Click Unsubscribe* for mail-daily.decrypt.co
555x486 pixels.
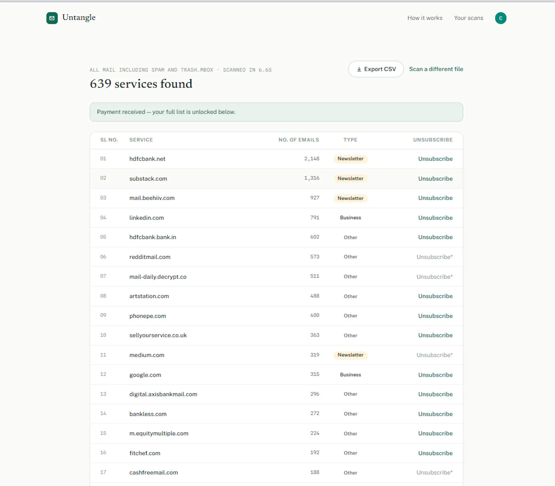[x=435, y=277]
